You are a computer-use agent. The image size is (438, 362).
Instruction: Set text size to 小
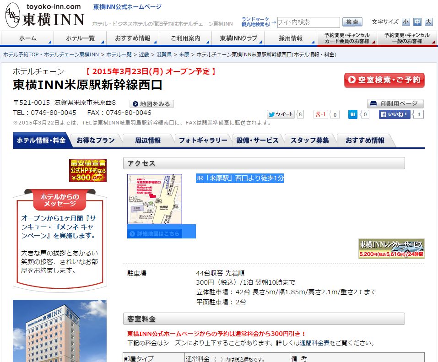[406, 22]
